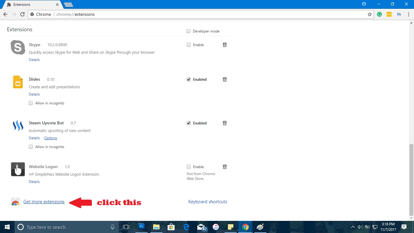
Task: Open File Explorer from the taskbar
Action: click(x=156, y=227)
